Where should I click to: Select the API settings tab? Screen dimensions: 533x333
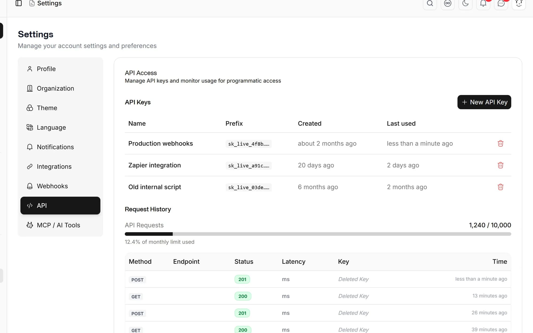(60, 206)
